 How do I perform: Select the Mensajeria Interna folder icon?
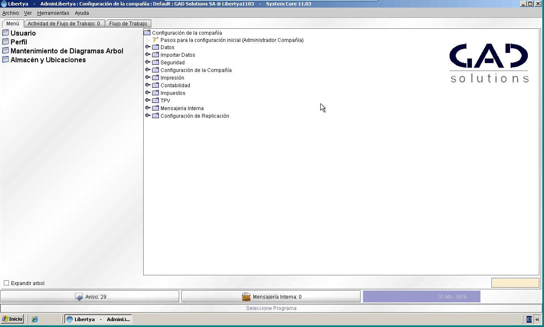(155, 108)
